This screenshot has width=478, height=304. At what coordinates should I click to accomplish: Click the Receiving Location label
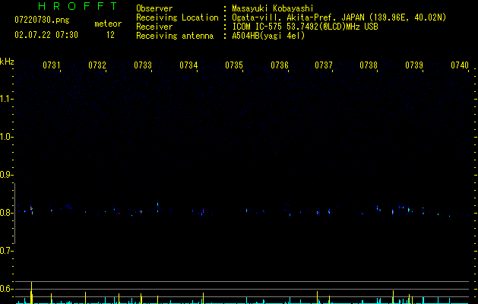coord(177,17)
